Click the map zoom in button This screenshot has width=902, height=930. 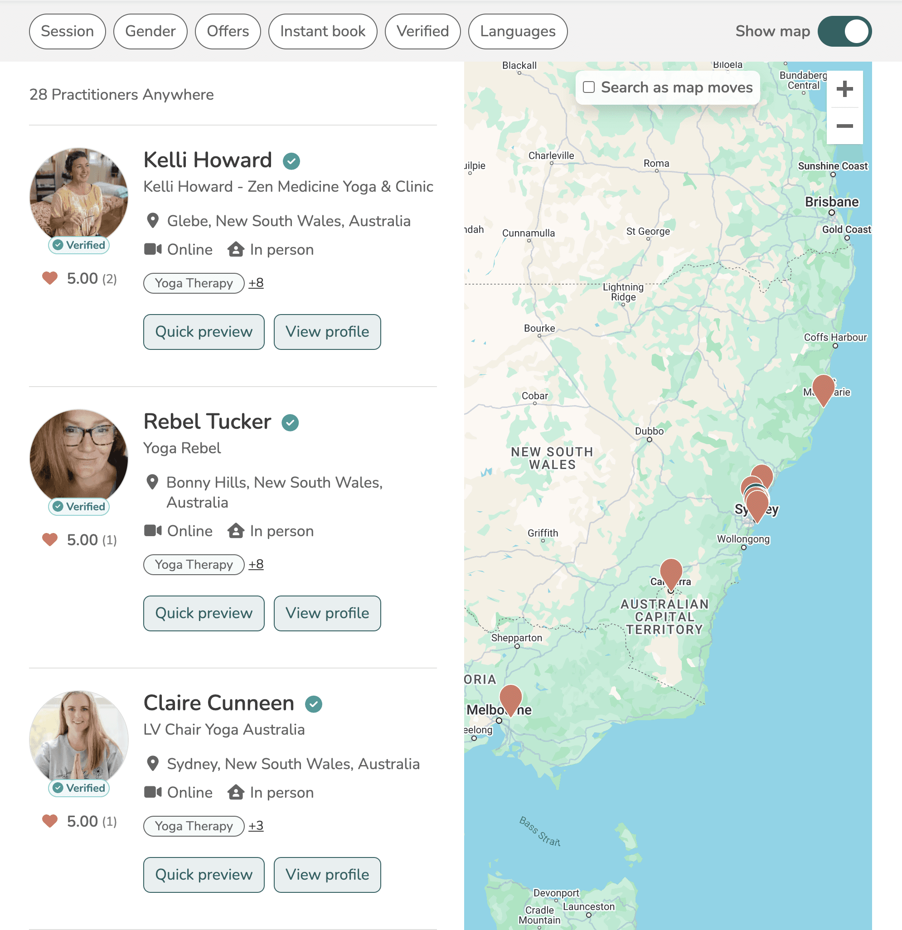click(846, 88)
